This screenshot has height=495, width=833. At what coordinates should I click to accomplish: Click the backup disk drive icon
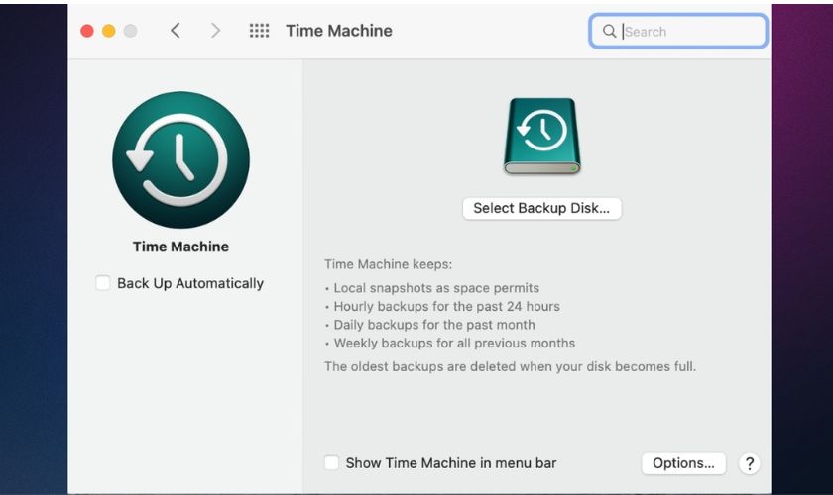[x=541, y=136]
